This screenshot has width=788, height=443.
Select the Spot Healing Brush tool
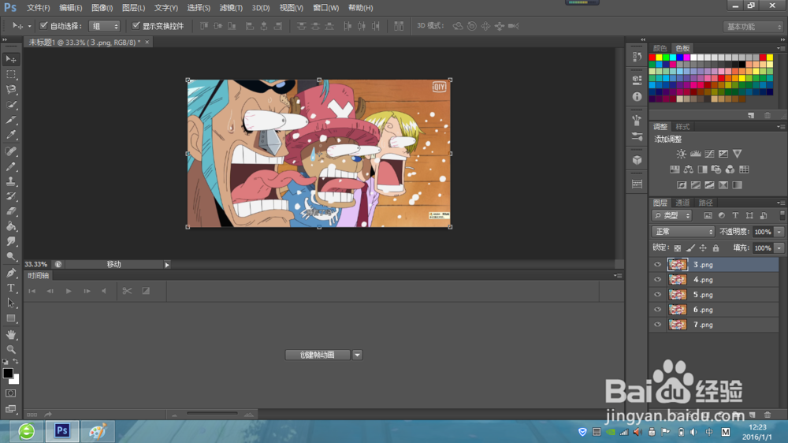(x=11, y=151)
